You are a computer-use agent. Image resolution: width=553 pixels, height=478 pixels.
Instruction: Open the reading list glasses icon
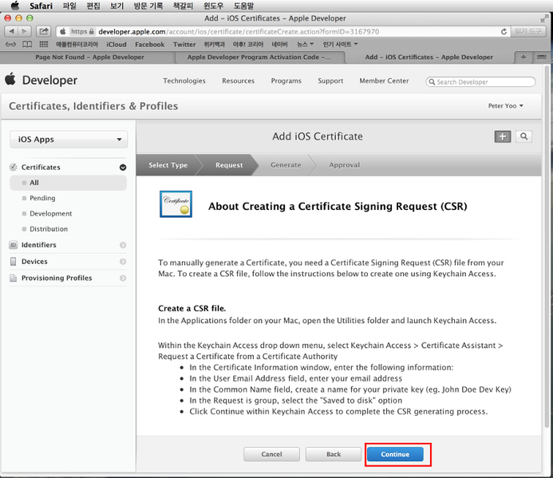tap(10, 45)
